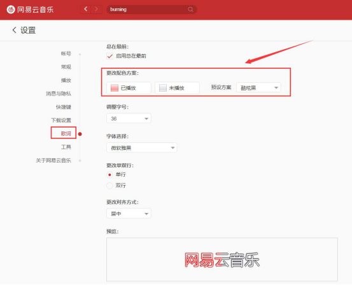Click the lyric preview showing 网易云音乐
The height and width of the screenshot is (285, 352).
pyautogui.click(x=222, y=259)
